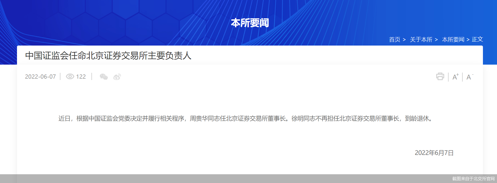Go to 首页 in the breadcrumb

pos(395,39)
